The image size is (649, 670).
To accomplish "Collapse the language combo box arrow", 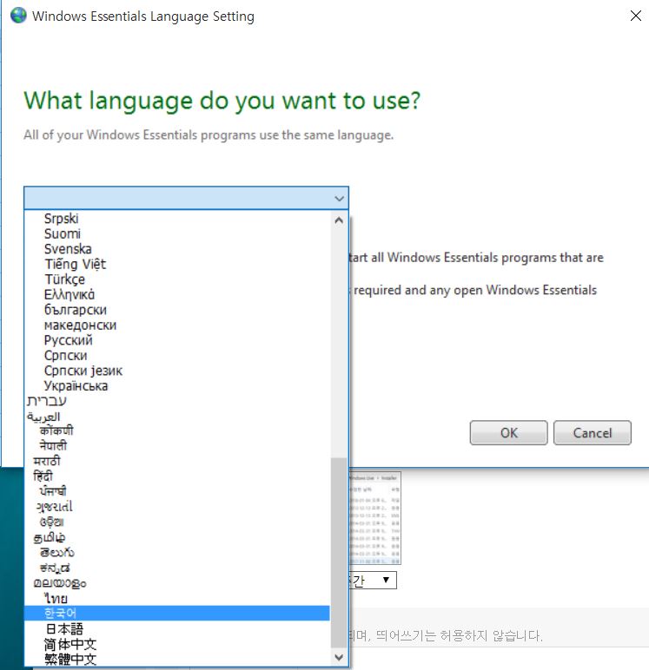I will click(x=339, y=198).
